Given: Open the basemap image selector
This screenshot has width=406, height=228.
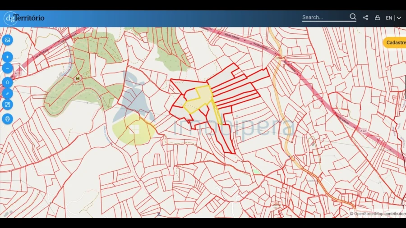Looking at the screenshot, I should [x=8, y=40].
